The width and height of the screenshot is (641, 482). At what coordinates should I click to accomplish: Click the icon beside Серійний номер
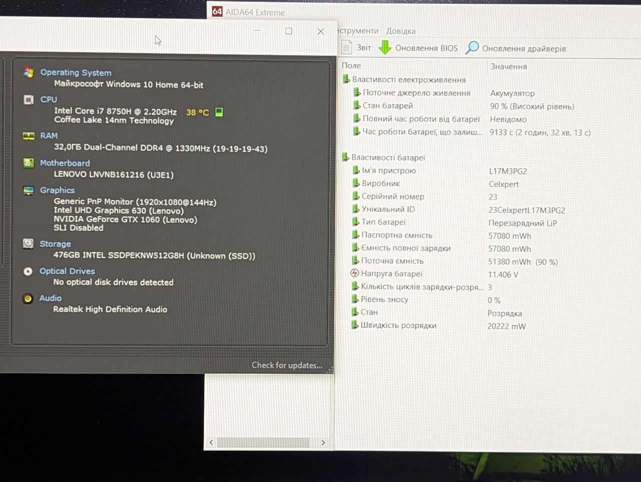(356, 196)
